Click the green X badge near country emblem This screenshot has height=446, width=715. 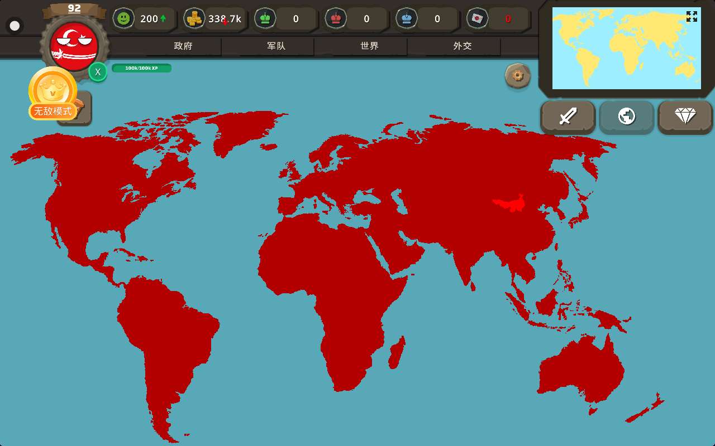[98, 71]
